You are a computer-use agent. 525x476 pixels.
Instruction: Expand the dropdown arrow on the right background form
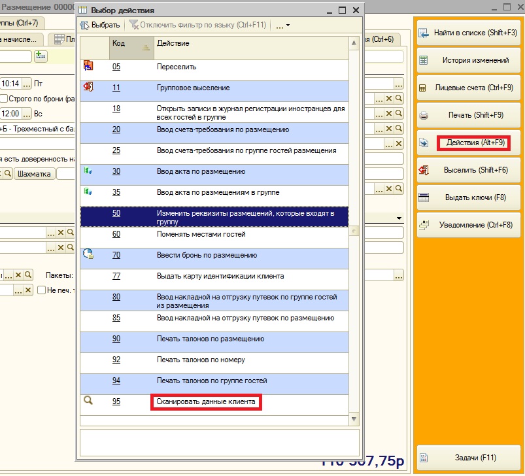[399, 218]
